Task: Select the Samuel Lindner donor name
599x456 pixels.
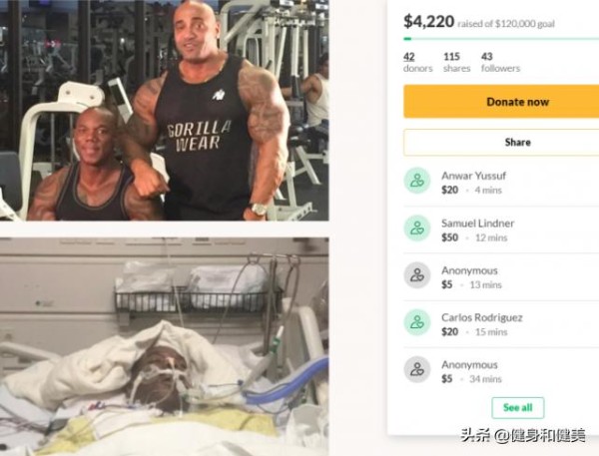Action: [477, 224]
